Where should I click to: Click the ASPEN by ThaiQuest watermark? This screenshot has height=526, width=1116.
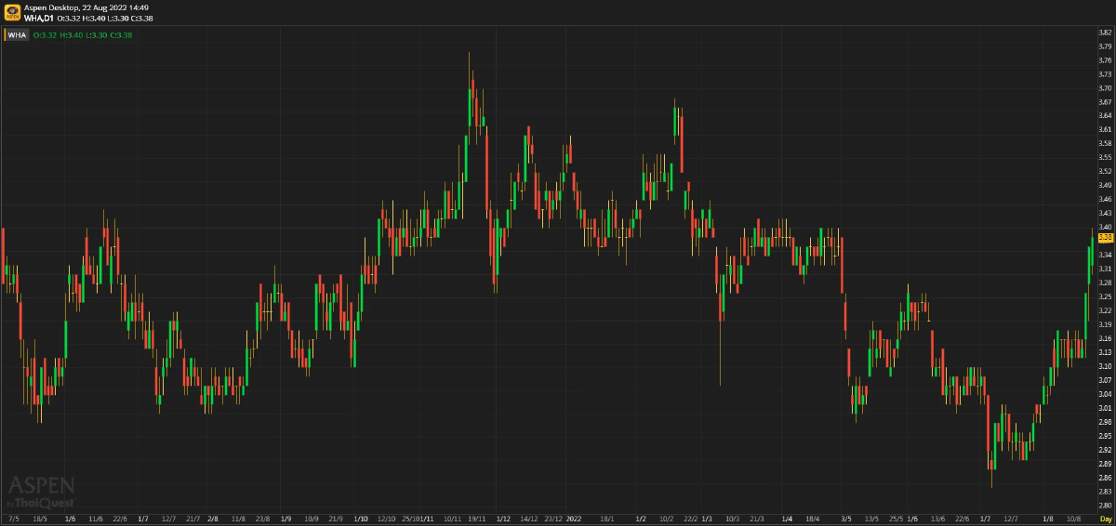point(42,492)
